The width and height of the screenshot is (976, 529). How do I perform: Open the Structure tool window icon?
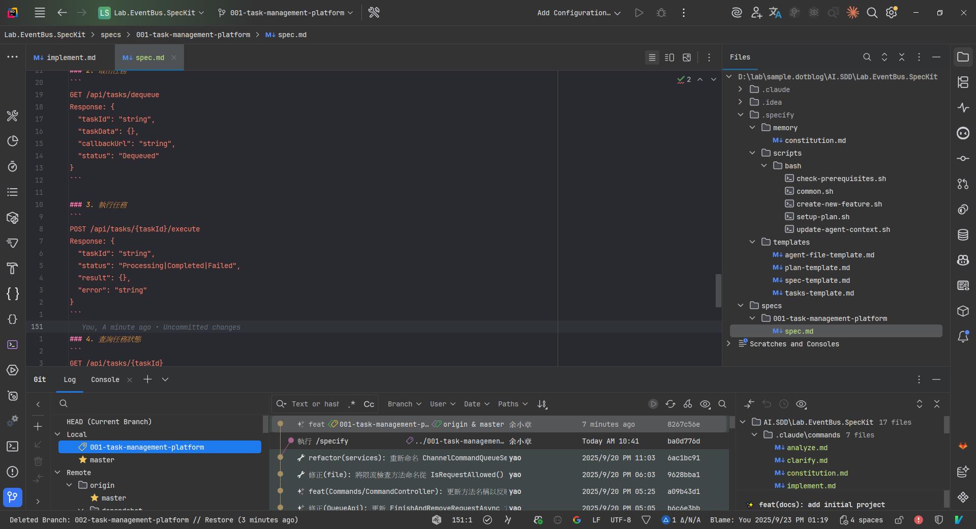(x=963, y=82)
